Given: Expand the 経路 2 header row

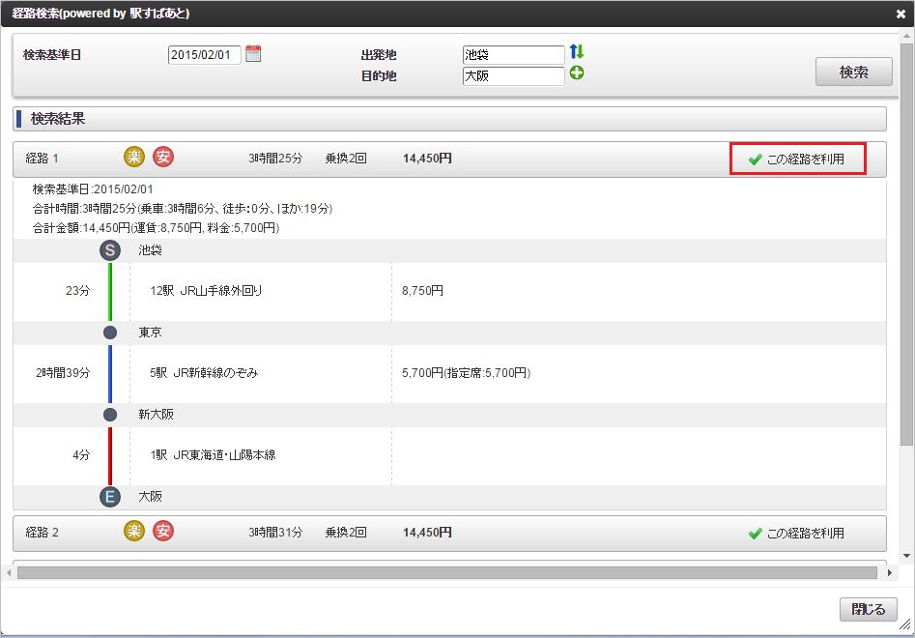Looking at the screenshot, I should pyautogui.click(x=449, y=533).
